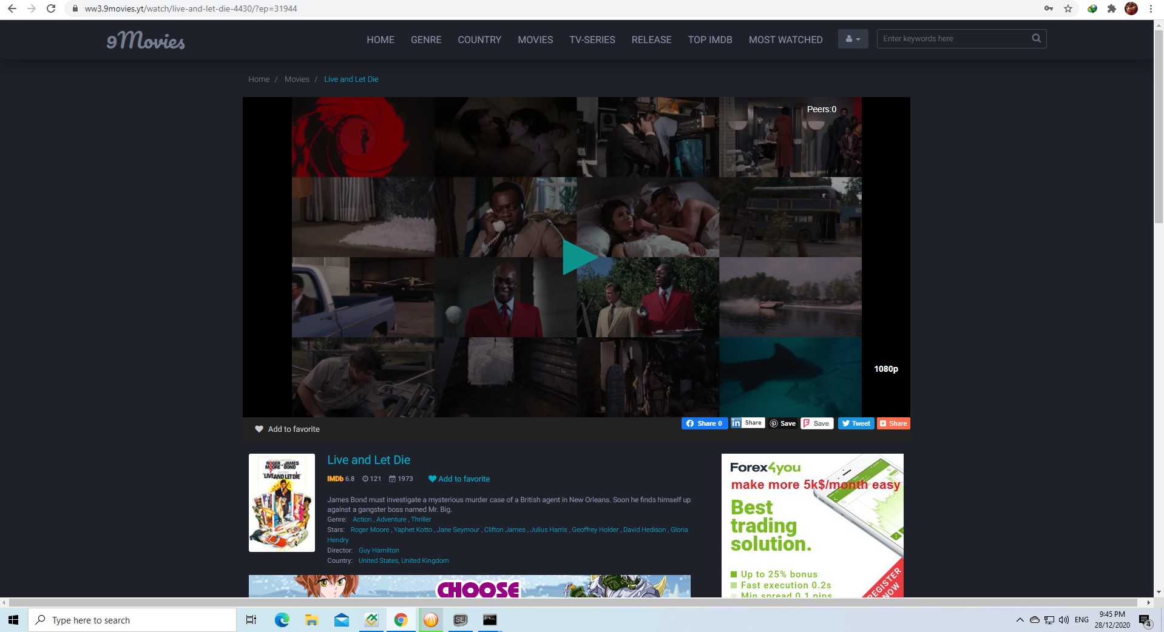Click the Forex4you advertisement banner
Screen dimensions: 1164x632
coord(813,525)
